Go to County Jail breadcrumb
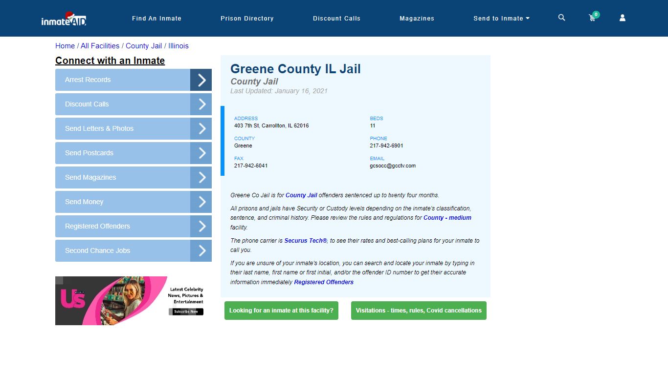668x375 pixels. pos(144,46)
